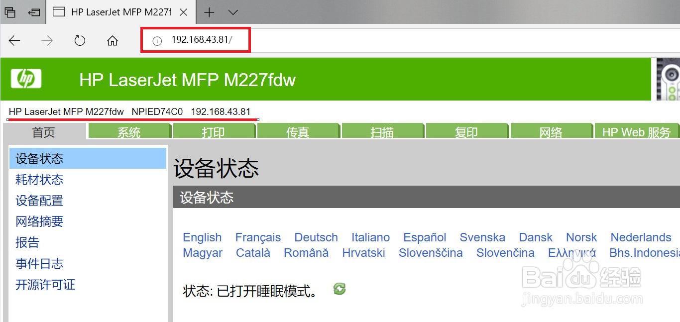Click the green status refresh icon beside sleep mode text

pyautogui.click(x=339, y=289)
